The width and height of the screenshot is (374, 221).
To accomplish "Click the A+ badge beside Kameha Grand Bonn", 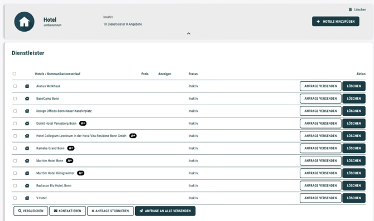I will [71, 148].
